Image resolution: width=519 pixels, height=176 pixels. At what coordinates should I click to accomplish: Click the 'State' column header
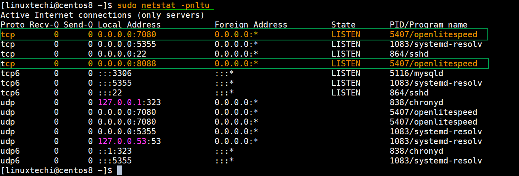[343, 25]
